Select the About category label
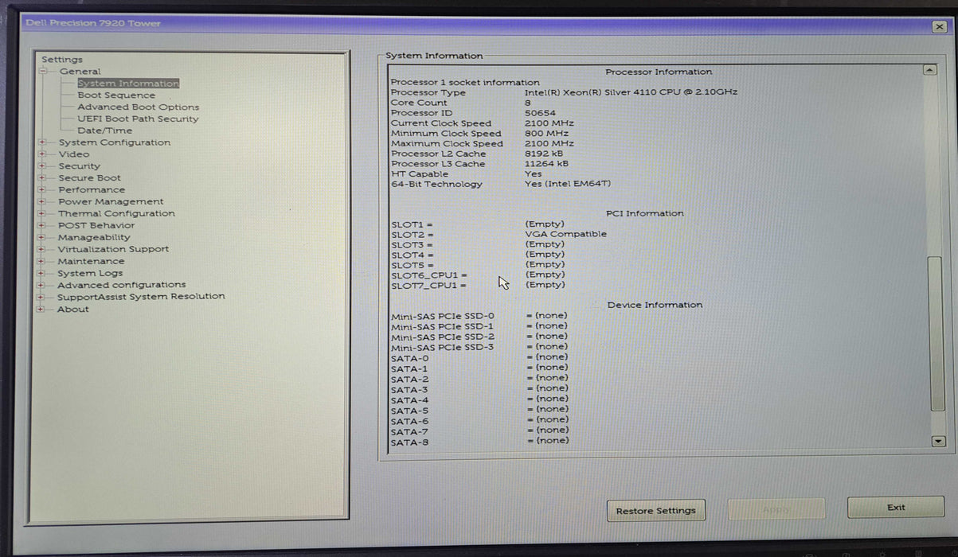The image size is (958, 557). (73, 310)
